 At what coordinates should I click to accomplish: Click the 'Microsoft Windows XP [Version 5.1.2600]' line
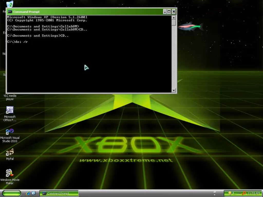coord(47,17)
